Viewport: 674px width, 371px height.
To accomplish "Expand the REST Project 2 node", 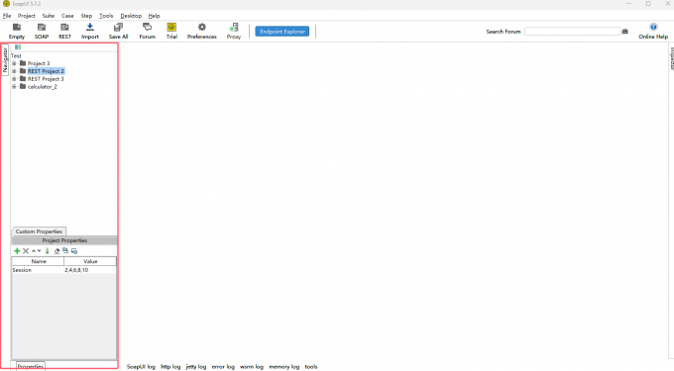I will (x=14, y=71).
